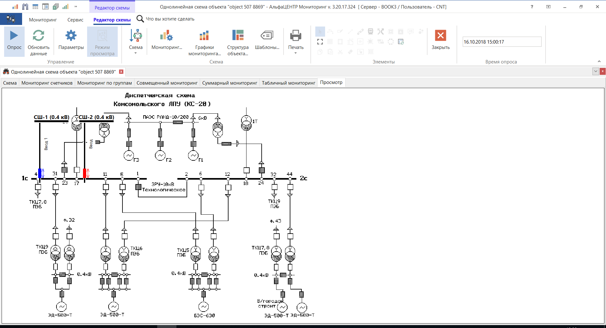Click the fit-to-screen icon in Элементы group
606x328 pixels.
[x=320, y=41]
